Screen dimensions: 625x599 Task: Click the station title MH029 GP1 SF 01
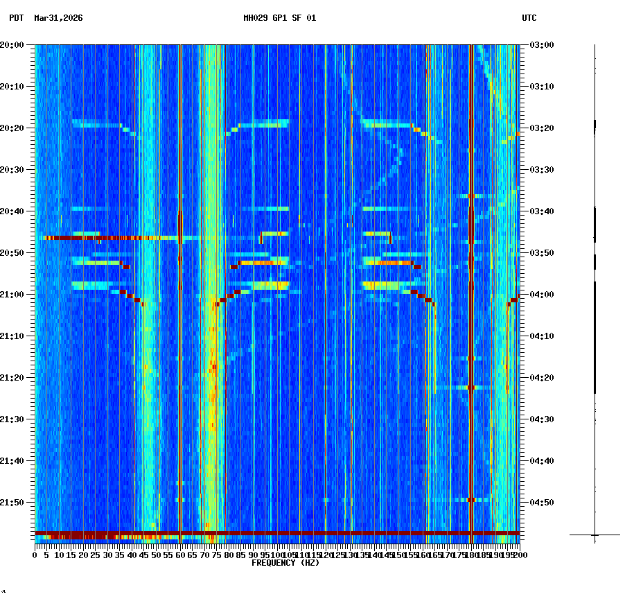click(x=280, y=19)
